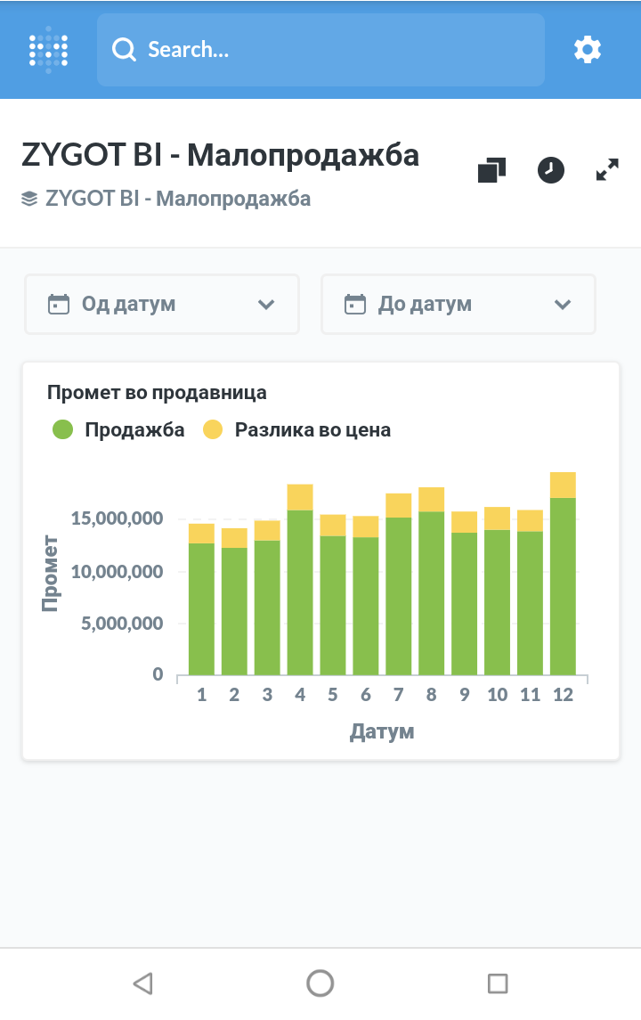Expand the Од датум date filter
This screenshot has width=641, height=1020.
pos(162,305)
